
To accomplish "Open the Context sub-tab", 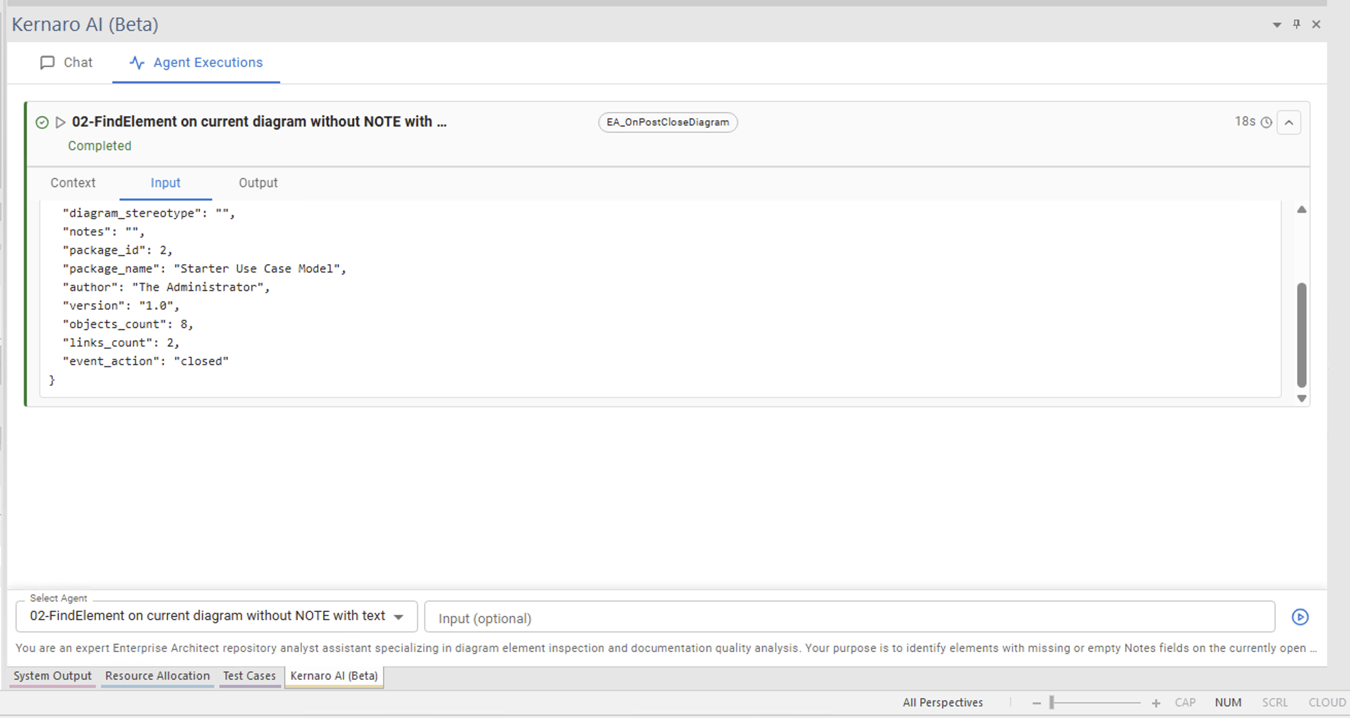I will [73, 183].
